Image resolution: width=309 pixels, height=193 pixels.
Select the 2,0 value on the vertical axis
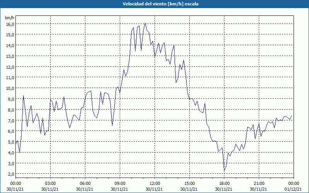(11, 174)
